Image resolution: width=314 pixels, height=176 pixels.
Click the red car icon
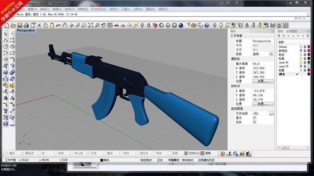click(116, 25)
